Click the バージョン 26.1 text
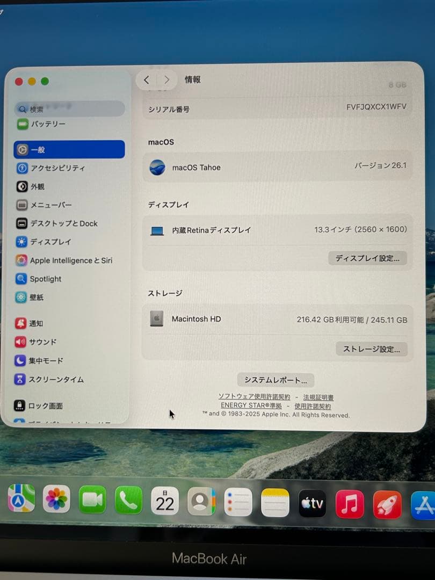The image size is (435, 580). tap(380, 165)
